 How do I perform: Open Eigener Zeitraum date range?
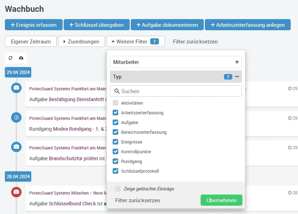[x=31, y=42]
